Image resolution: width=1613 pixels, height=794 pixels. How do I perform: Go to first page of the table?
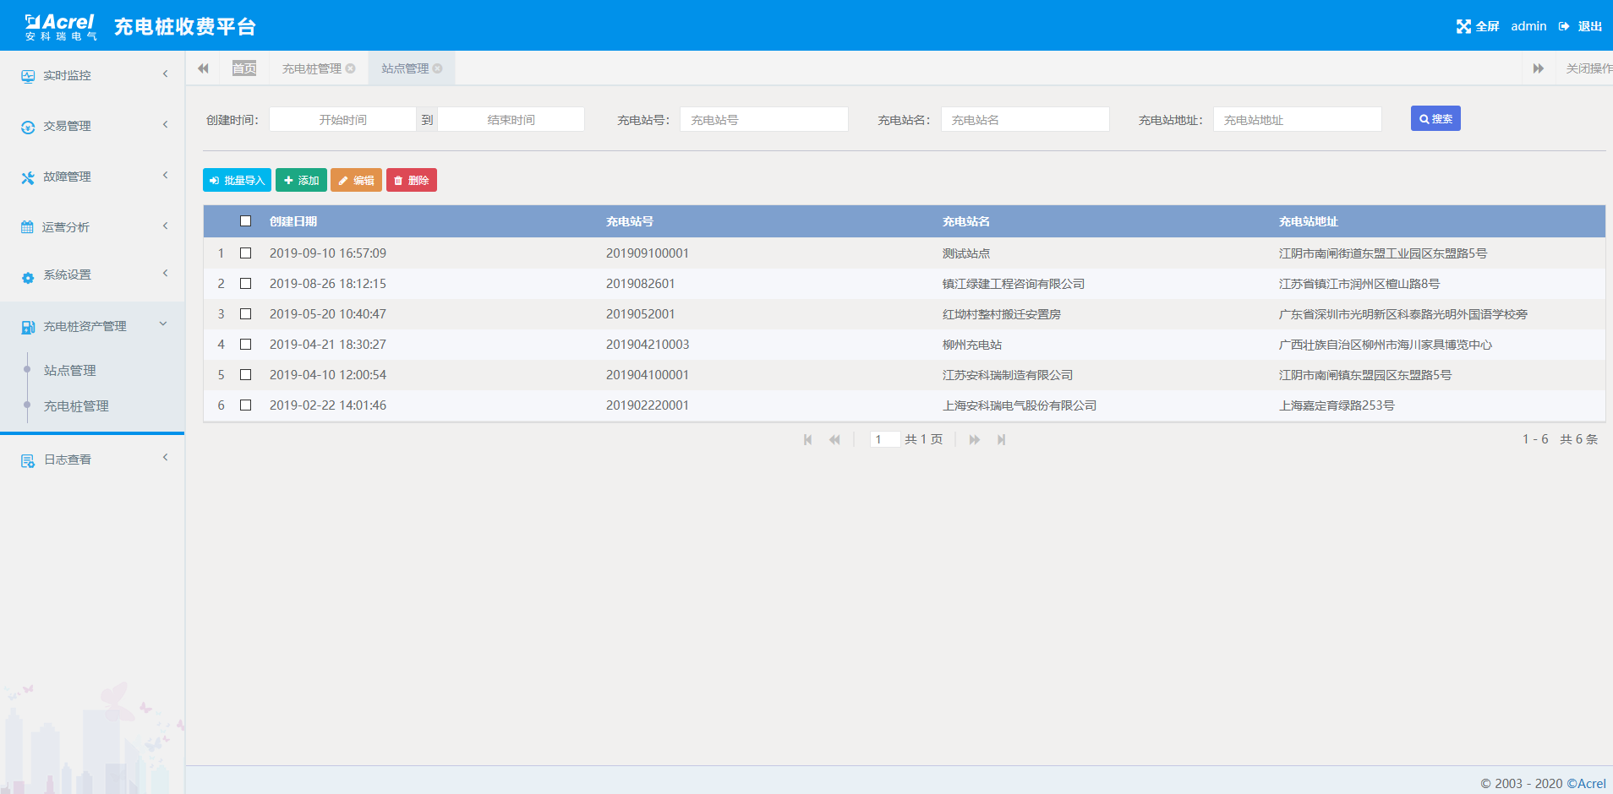point(808,439)
